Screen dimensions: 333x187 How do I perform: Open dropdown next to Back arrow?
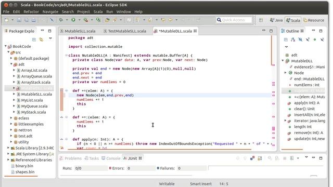point(176,20)
